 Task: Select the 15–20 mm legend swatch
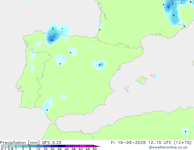click(48, 146)
